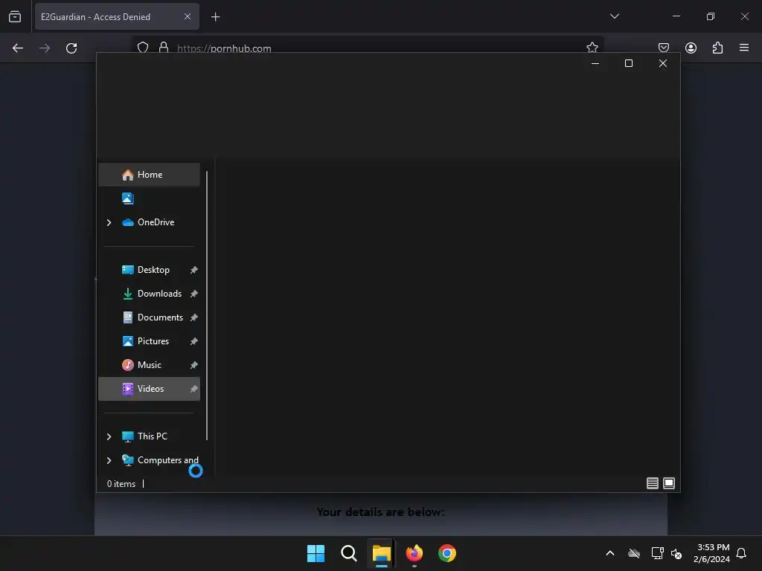Open Firefox application hamburger menu
This screenshot has height=571, width=762.
744,48
